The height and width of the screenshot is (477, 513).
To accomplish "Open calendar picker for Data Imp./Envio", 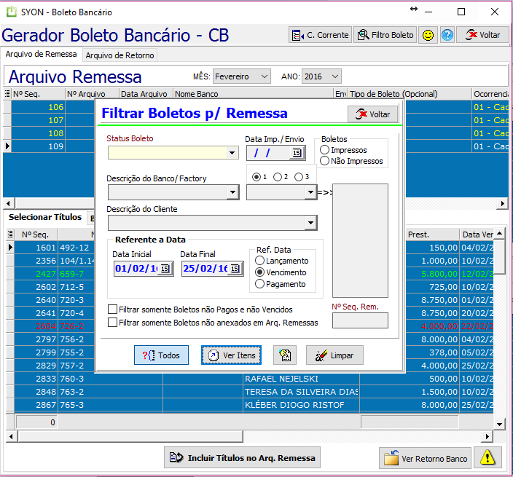I will (297, 153).
